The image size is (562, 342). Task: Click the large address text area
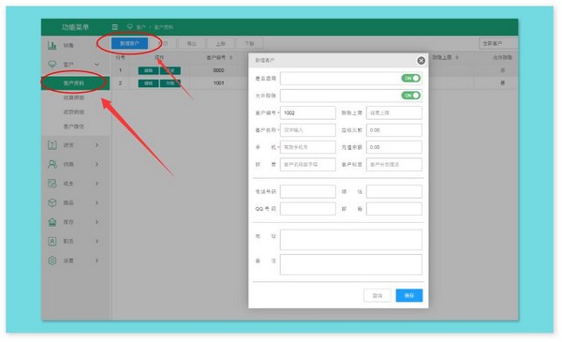[x=351, y=240]
